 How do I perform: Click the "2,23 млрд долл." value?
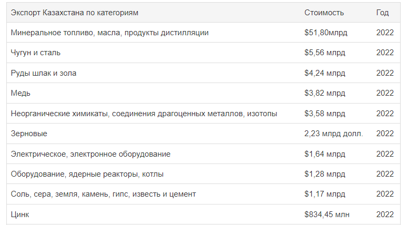pos(333,134)
